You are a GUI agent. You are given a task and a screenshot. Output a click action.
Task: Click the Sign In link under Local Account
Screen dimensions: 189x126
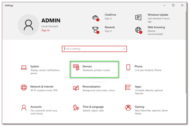point(45,30)
